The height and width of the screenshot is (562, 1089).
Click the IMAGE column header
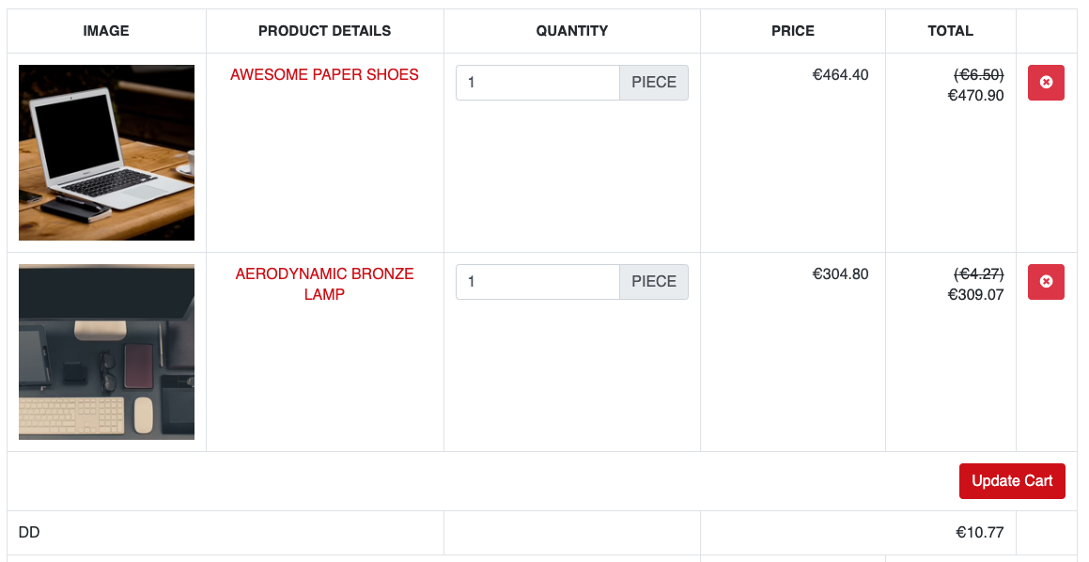click(106, 31)
